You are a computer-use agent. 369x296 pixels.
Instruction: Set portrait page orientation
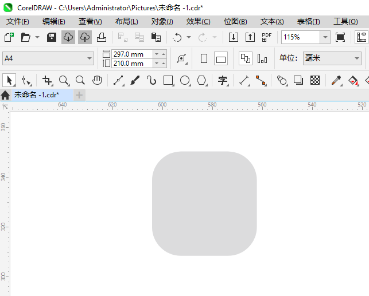tap(204, 58)
